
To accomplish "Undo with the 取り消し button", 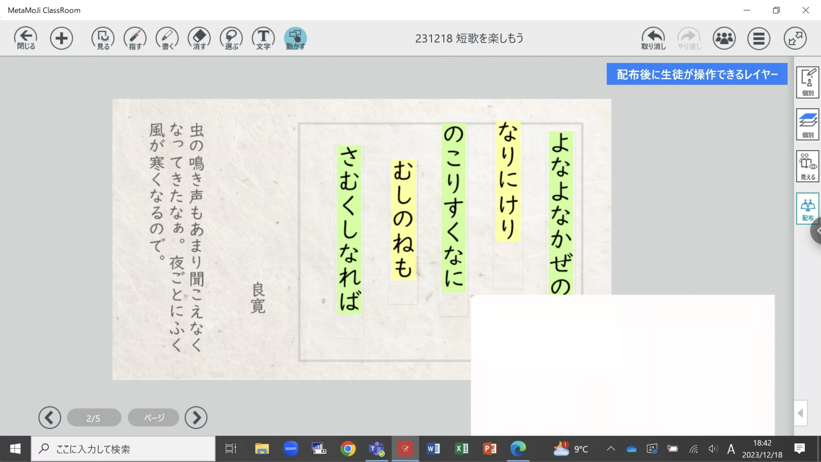I will [x=653, y=38].
